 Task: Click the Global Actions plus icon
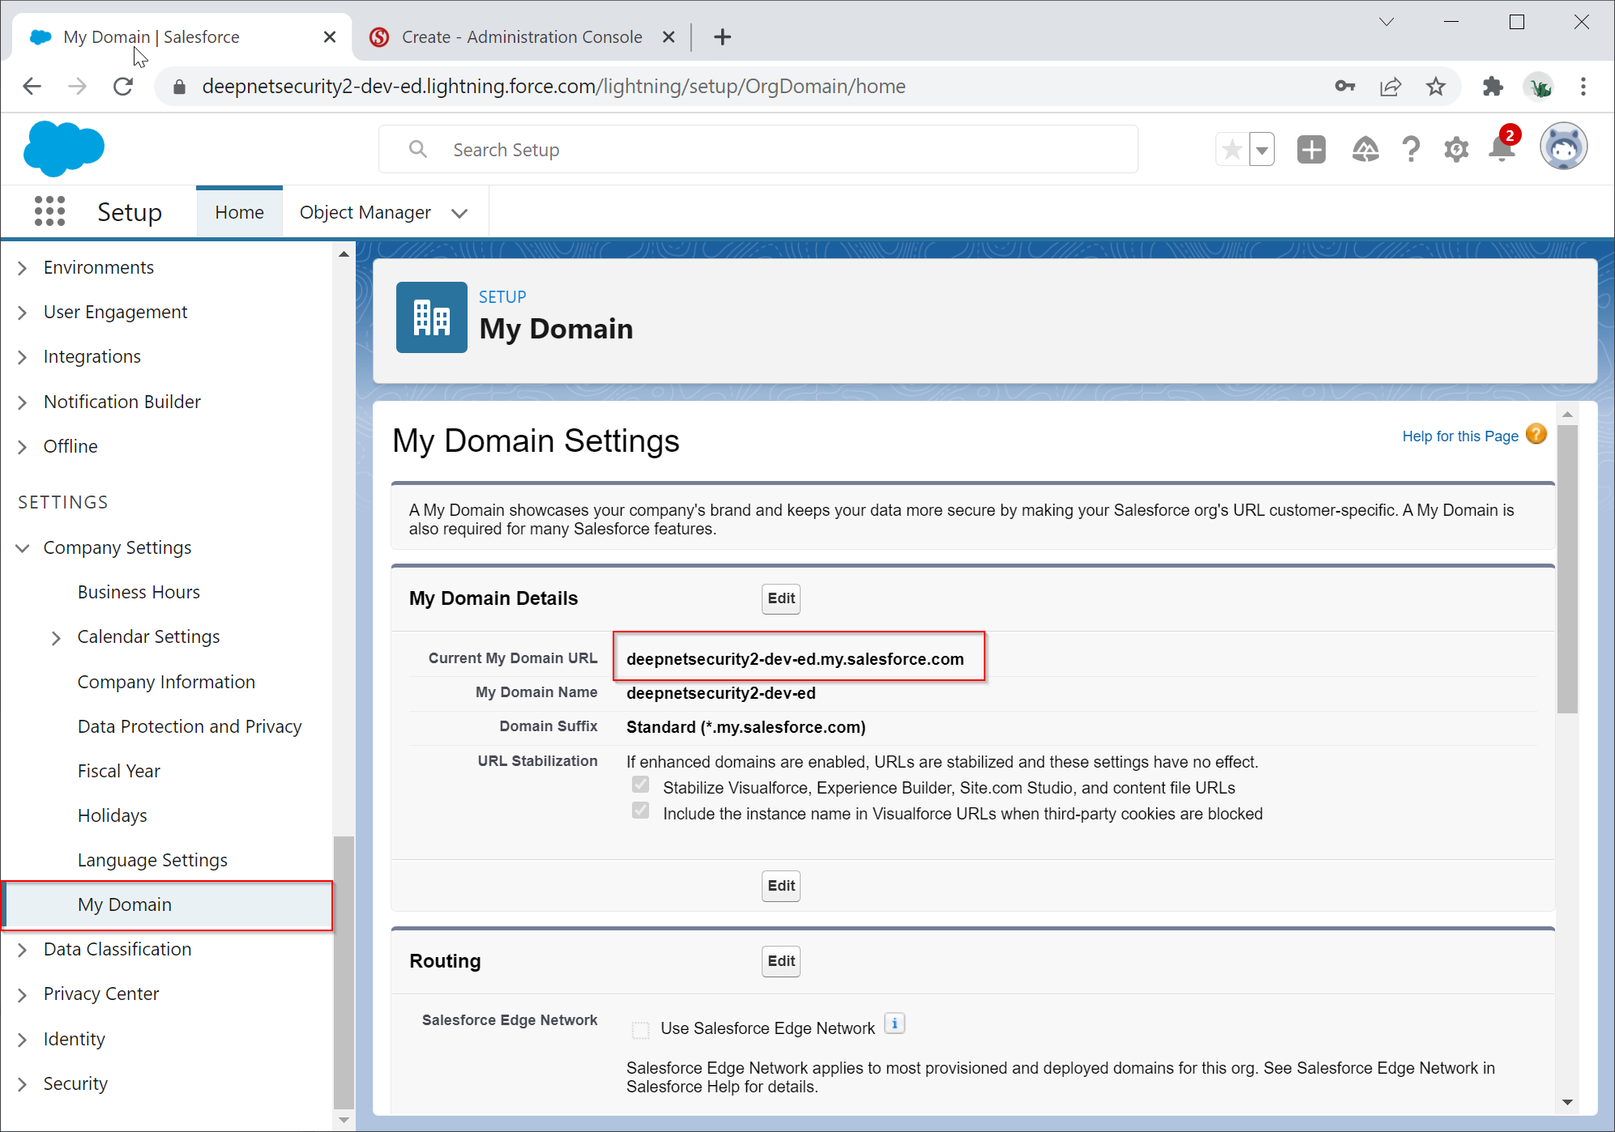1310,150
